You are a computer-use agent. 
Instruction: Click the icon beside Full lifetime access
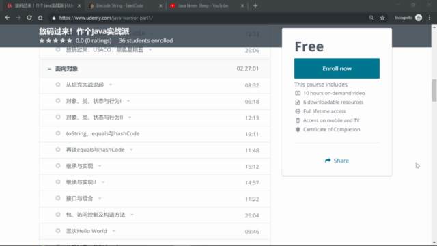tap(298, 111)
